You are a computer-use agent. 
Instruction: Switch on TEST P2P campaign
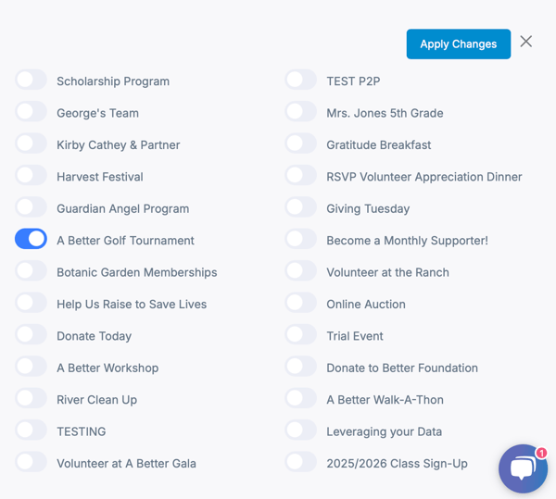coord(300,80)
